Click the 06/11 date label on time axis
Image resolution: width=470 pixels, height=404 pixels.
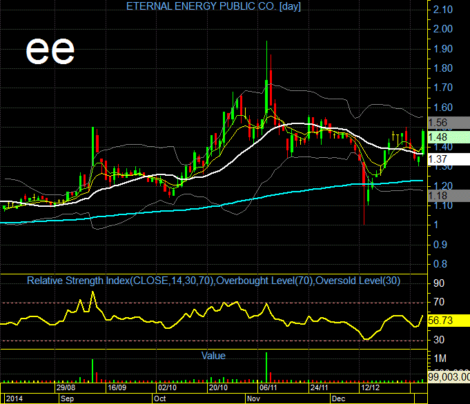point(268,387)
